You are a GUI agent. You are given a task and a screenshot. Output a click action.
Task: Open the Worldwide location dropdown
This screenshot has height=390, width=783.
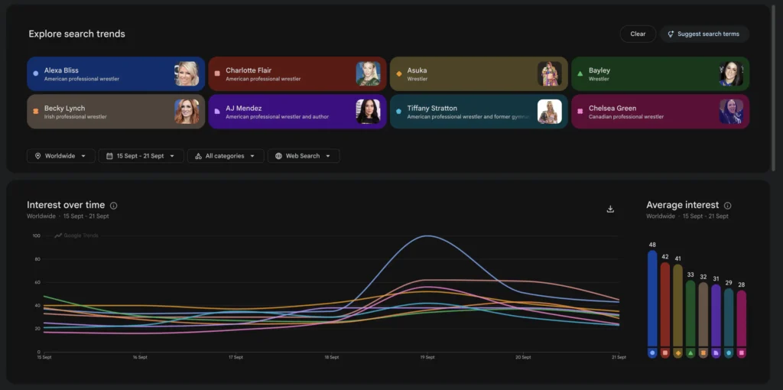[61, 156]
